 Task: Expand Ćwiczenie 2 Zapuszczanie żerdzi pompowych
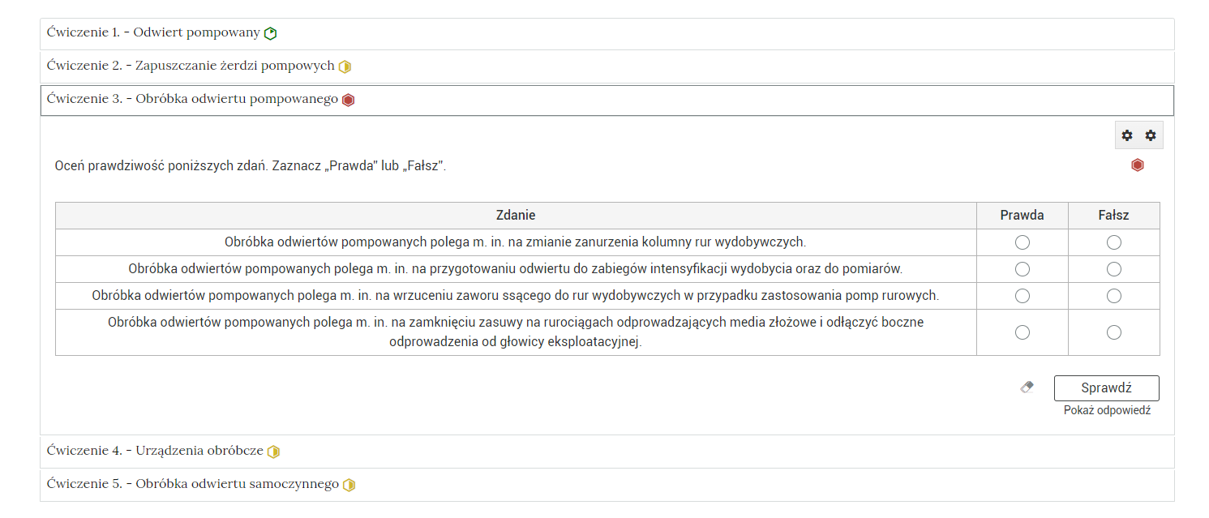pyautogui.click(x=191, y=66)
